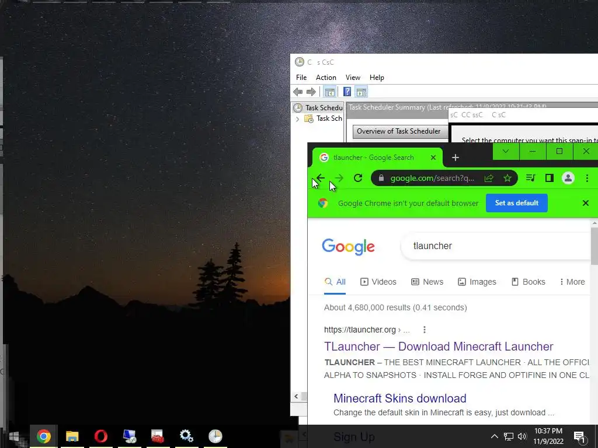Click the Google search box with tlauncher
Screen dimensions: 598x448
click(496, 246)
